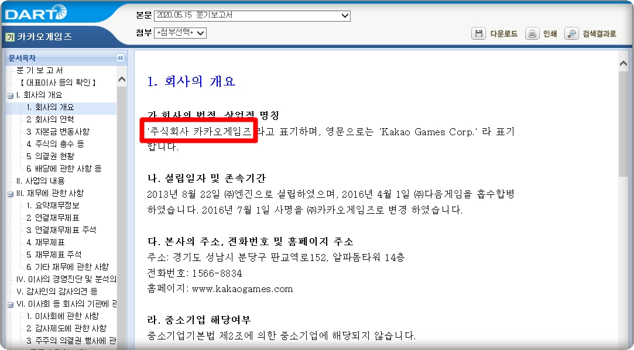Click the 다운로드 button
Screen dimensions: 634x350
coord(504,33)
